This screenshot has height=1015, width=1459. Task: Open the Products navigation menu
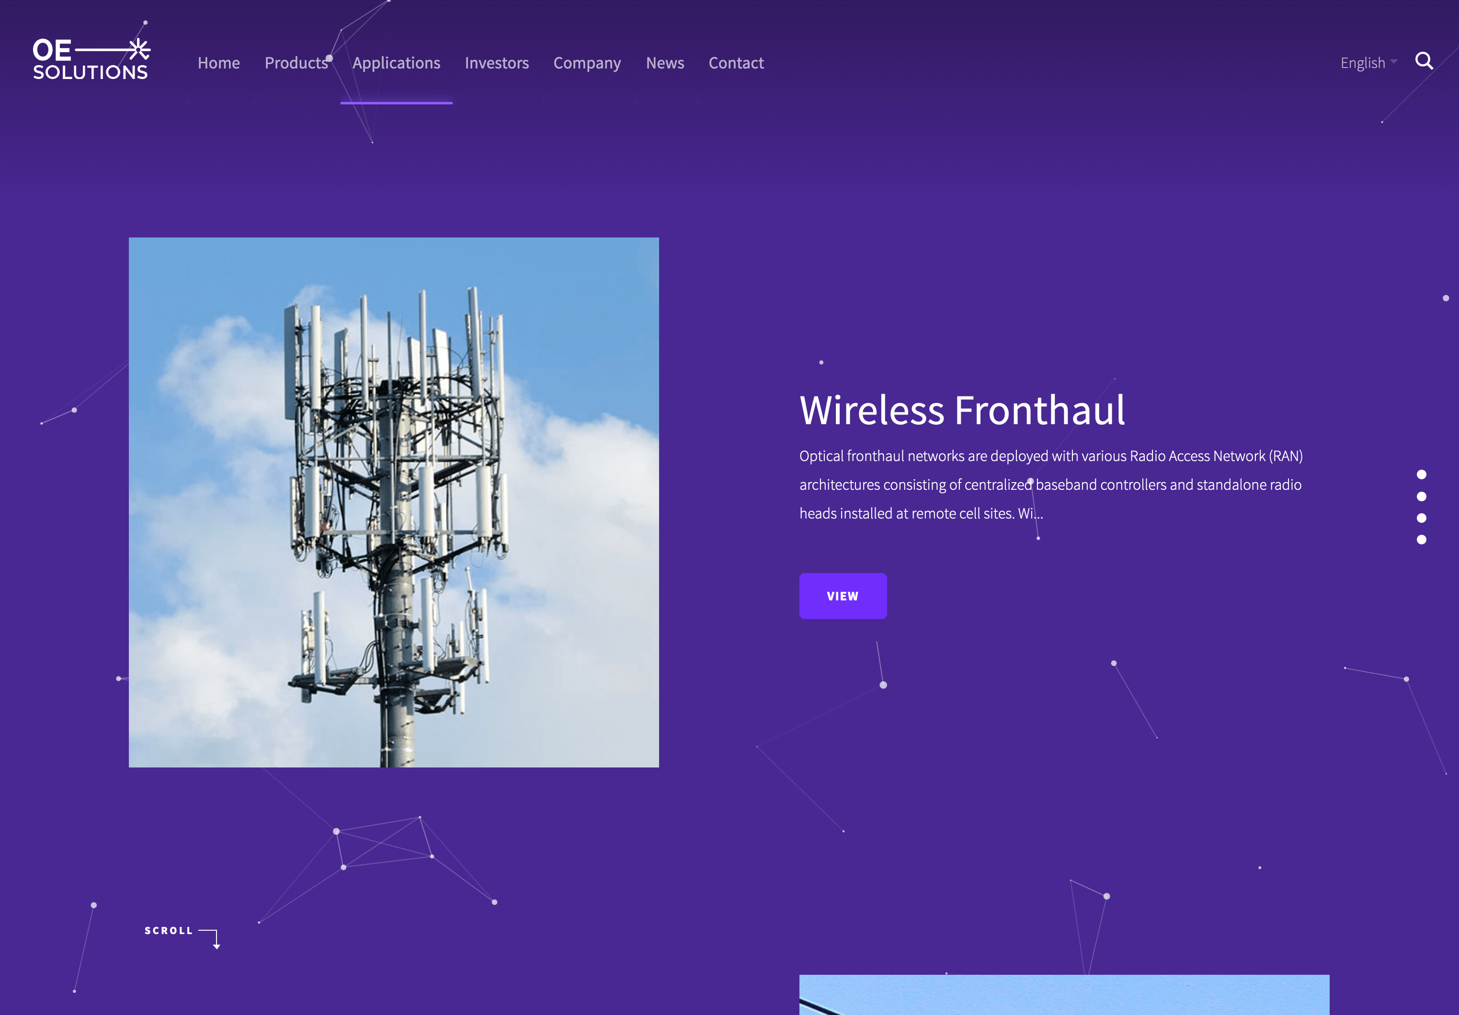tap(296, 63)
